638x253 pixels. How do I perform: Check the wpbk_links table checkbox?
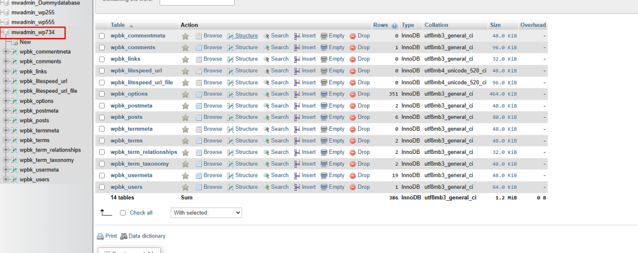click(x=102, y=59)
